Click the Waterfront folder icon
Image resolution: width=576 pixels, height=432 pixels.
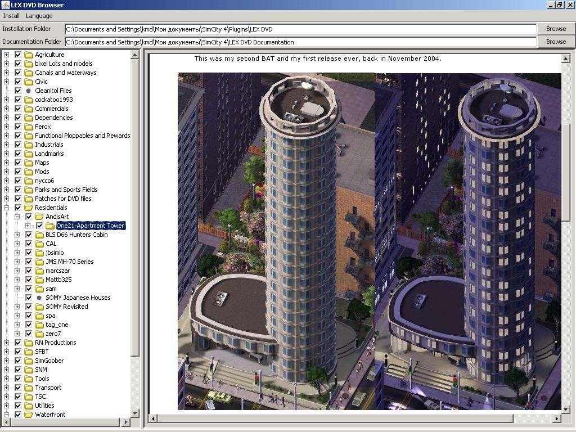tap(29, 415)
